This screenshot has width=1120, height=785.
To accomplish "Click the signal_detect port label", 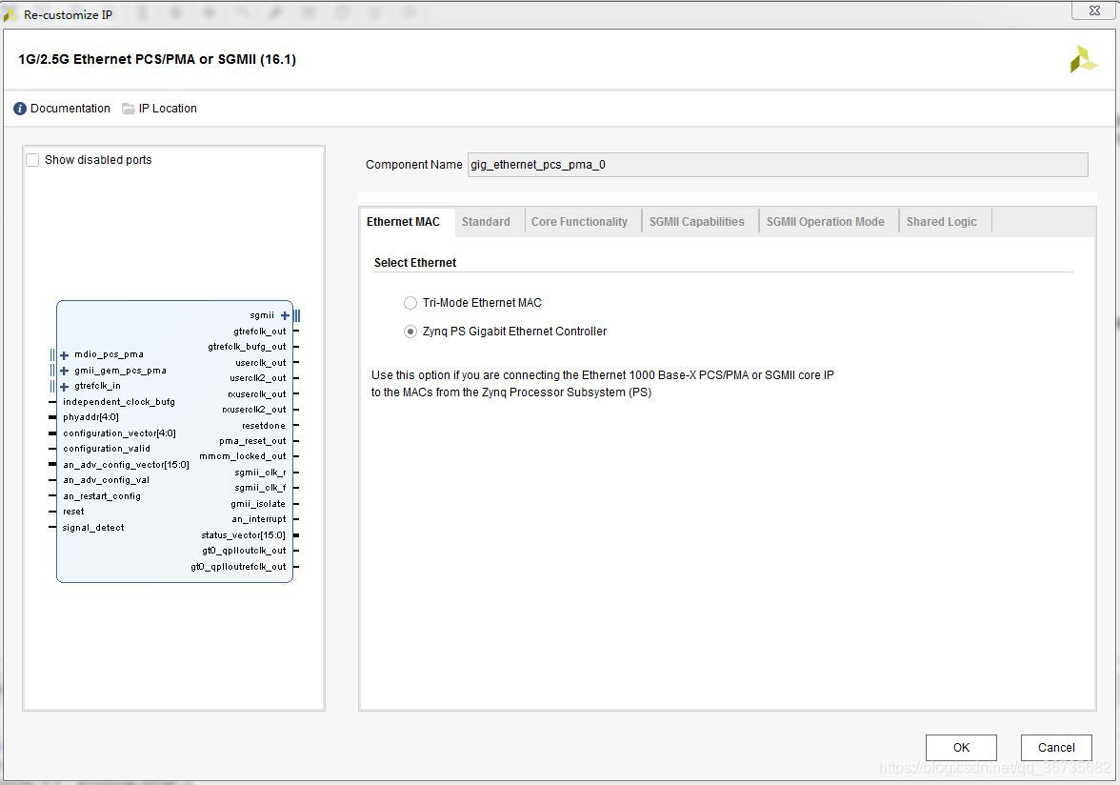I will point(93,528).
